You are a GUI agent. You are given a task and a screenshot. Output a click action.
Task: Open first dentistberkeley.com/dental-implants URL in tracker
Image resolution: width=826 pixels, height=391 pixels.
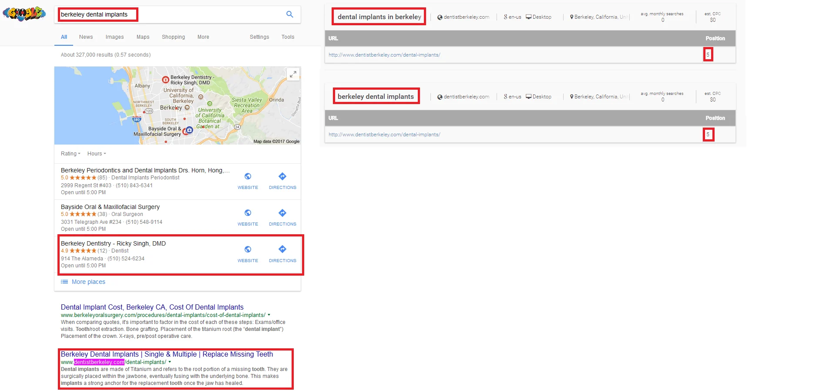(384, 55)
